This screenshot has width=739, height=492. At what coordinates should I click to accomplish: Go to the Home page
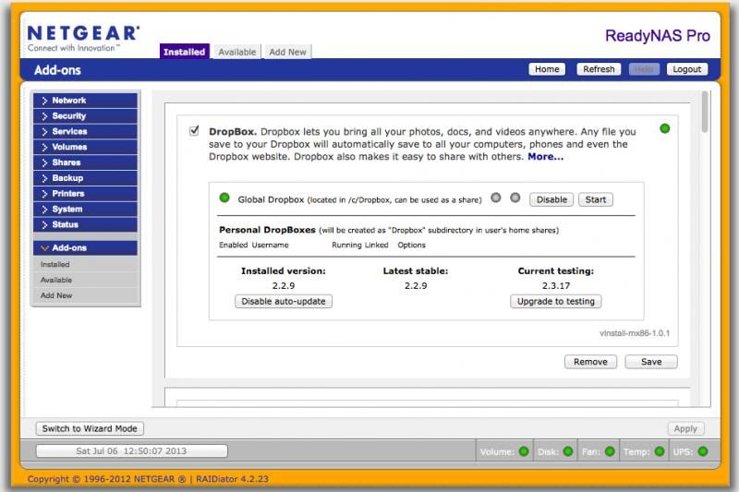point(547,69)
